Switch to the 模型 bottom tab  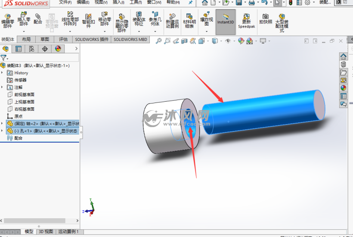click(x=29, y=231)
